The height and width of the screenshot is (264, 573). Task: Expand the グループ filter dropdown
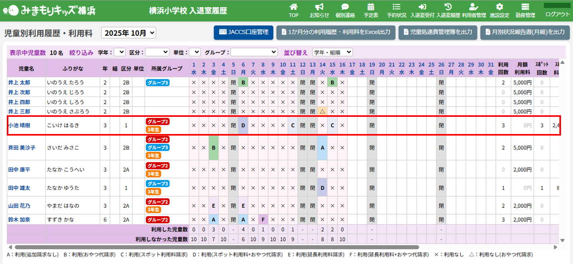click(x=254, y=52)
